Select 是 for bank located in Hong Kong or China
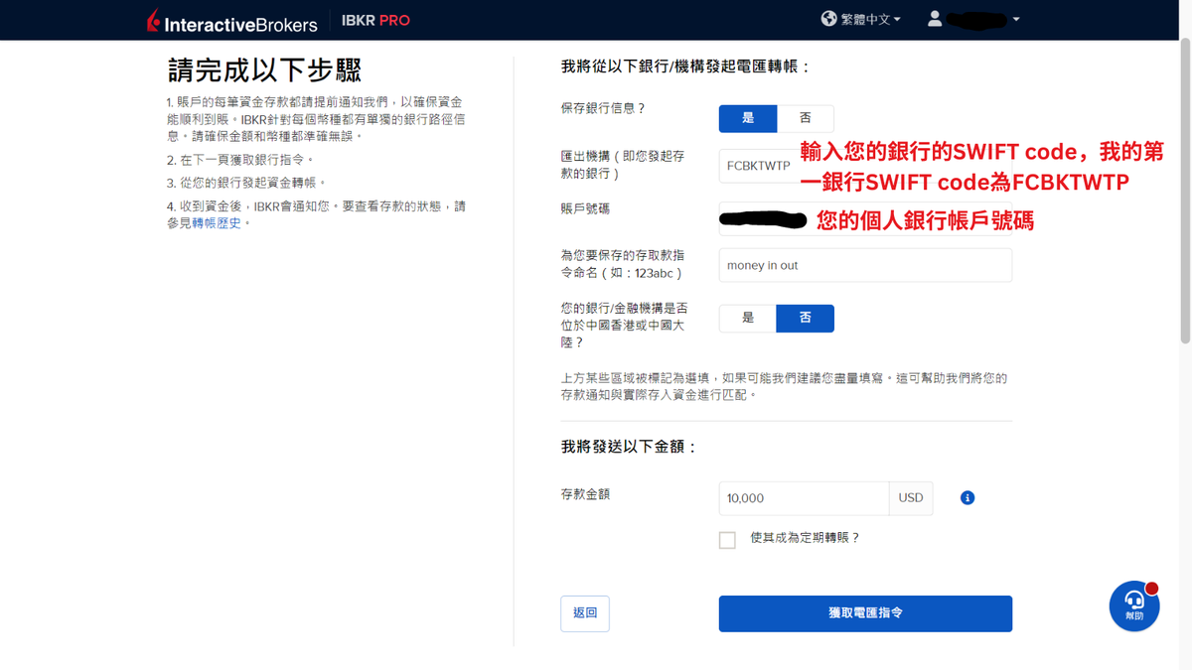Viewport: 1192px width, 670px height. click(747, 319)
